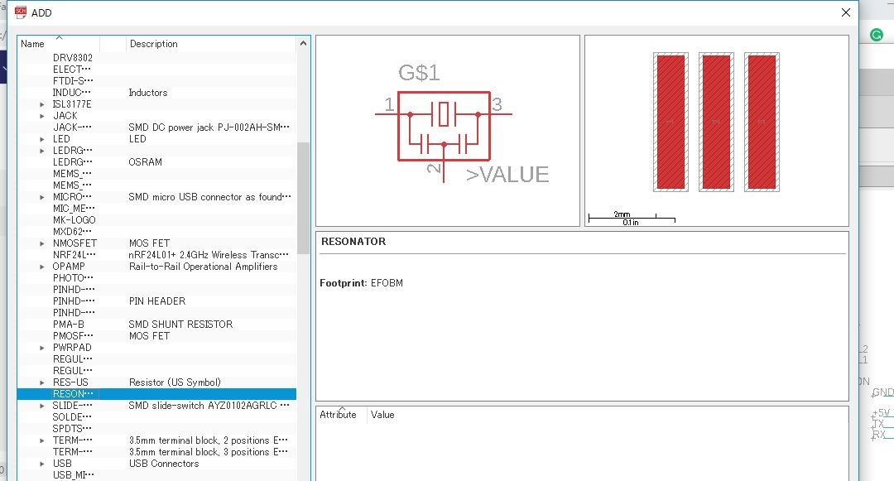The image size is (894, 481).
Task: Click the Resistor (US Symbol) description
Action: 175,382
